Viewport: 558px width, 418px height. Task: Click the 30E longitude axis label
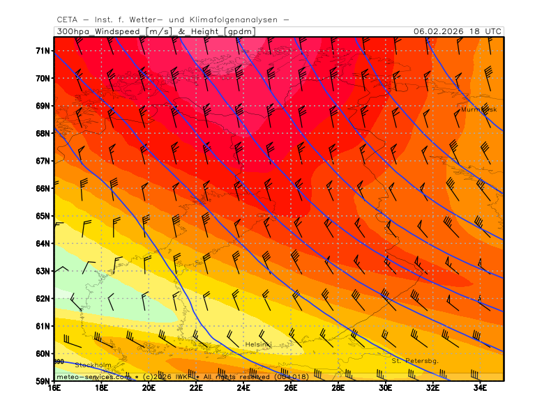tap(385, 388)
